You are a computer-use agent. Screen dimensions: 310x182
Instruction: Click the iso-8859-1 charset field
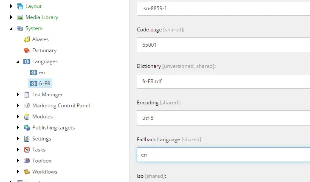coord(223,8)
